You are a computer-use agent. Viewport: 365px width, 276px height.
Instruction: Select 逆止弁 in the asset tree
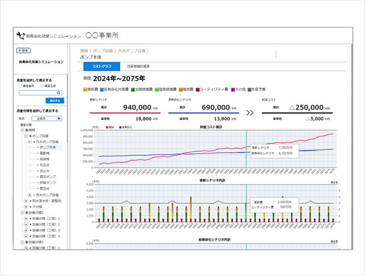pos(44,171)
